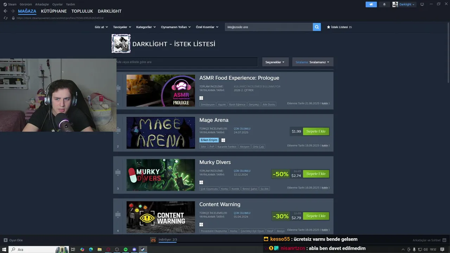Click Darklight wishlist profile avatar
The image size is (450, 253).
(121, 44)
